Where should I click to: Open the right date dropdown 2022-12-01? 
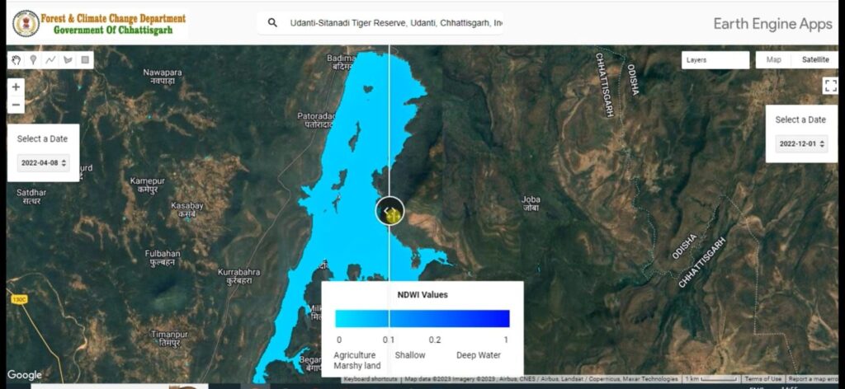(800, 144)
